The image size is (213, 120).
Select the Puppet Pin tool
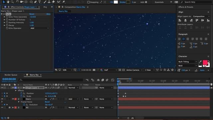64,2
